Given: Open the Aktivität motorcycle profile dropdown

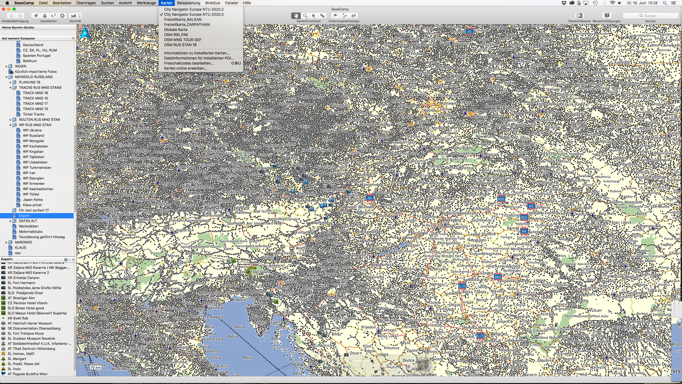Looking at the screenshot, I should (75, 16).
